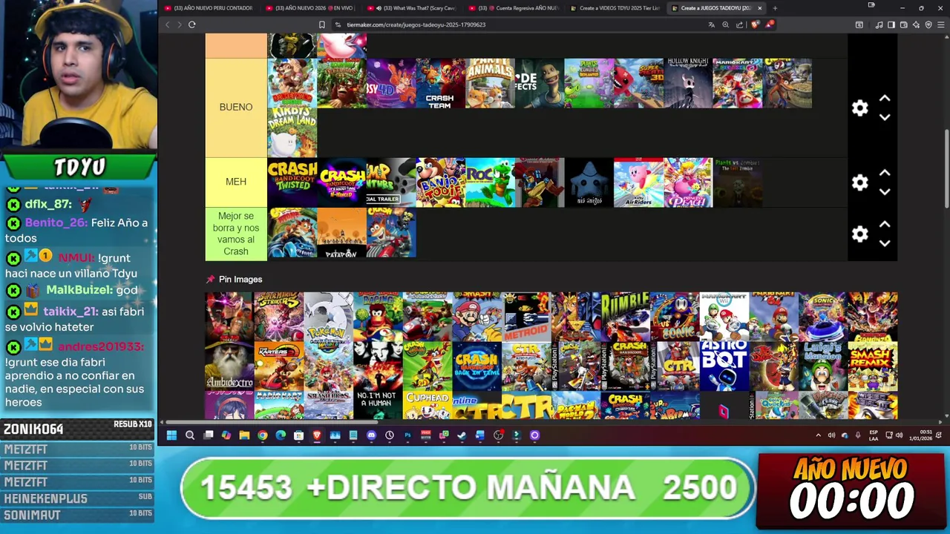Open the ESP LAA language indicator
The image size is (950, 534).
(874, 435)
